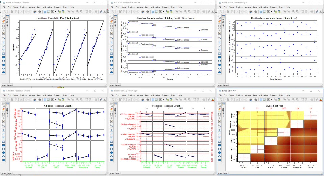Click 'Quantile' axis label in probability plot

pyautogui.click(x=13, y=47)
